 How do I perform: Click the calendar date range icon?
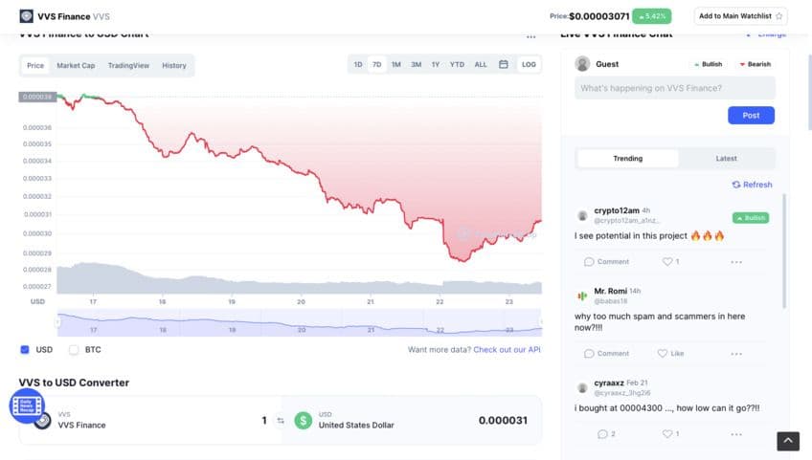(x=504, y=65)
